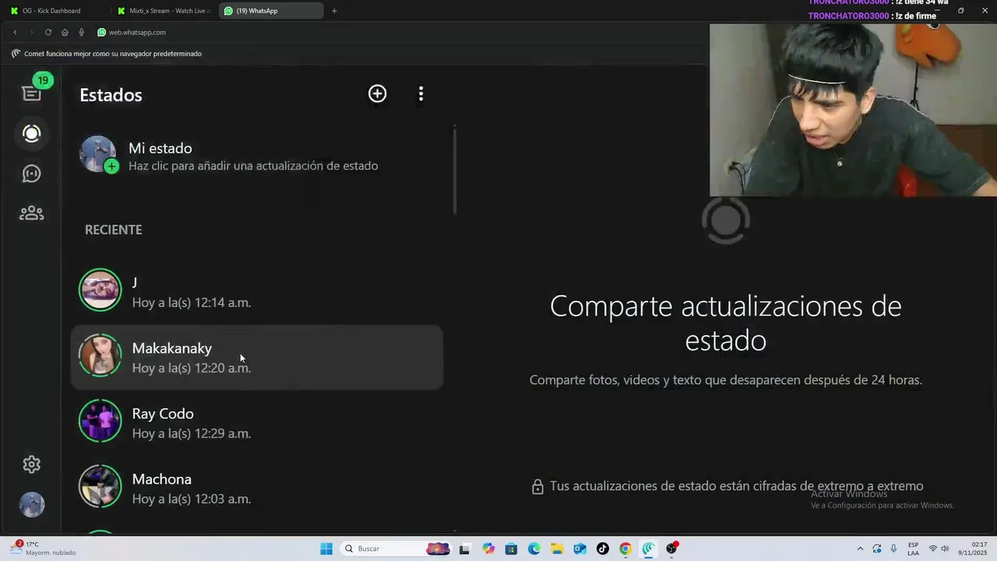The width and height of the screenshot is (997, 561).
Task: Click the Mi estado profile picture
Action: 99,154
